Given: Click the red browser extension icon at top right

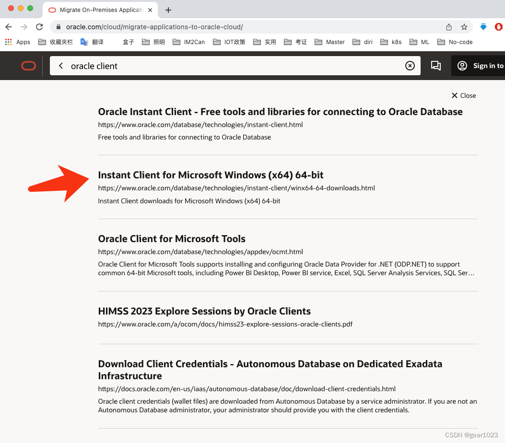Looking at the screenshot, I should click(x=500, y=27).
